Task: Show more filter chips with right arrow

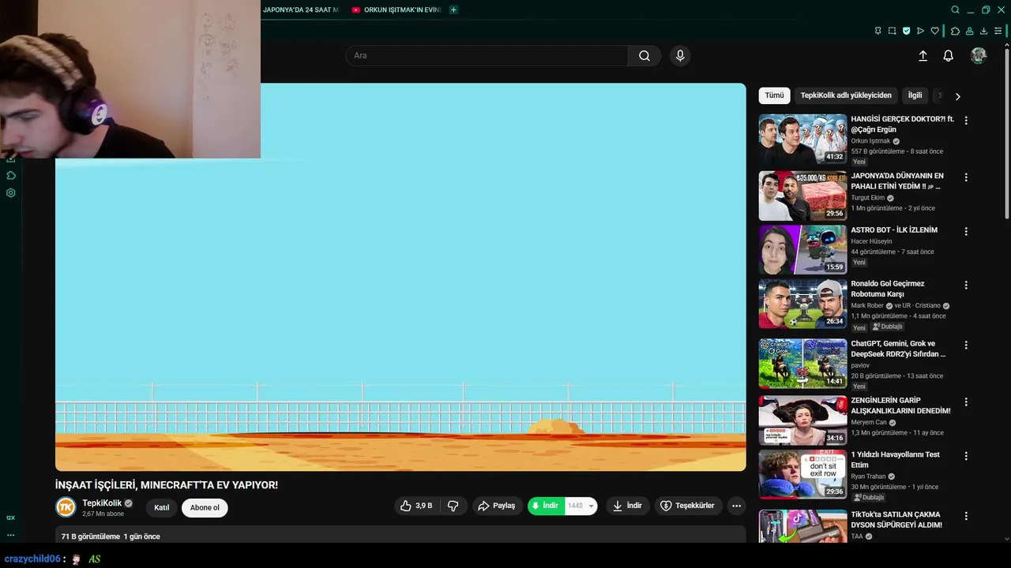Action: (957, 96)
